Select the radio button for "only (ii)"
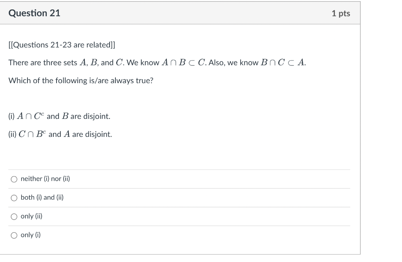Viewport: 402px width, 262px height. 14,216
